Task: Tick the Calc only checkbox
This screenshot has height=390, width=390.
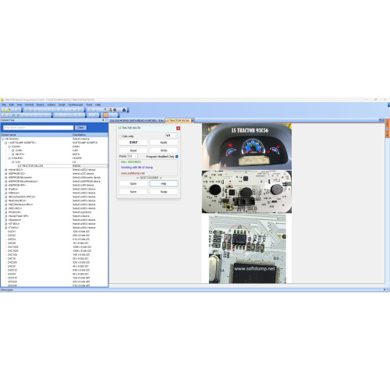Action: [x=120, y=136]
